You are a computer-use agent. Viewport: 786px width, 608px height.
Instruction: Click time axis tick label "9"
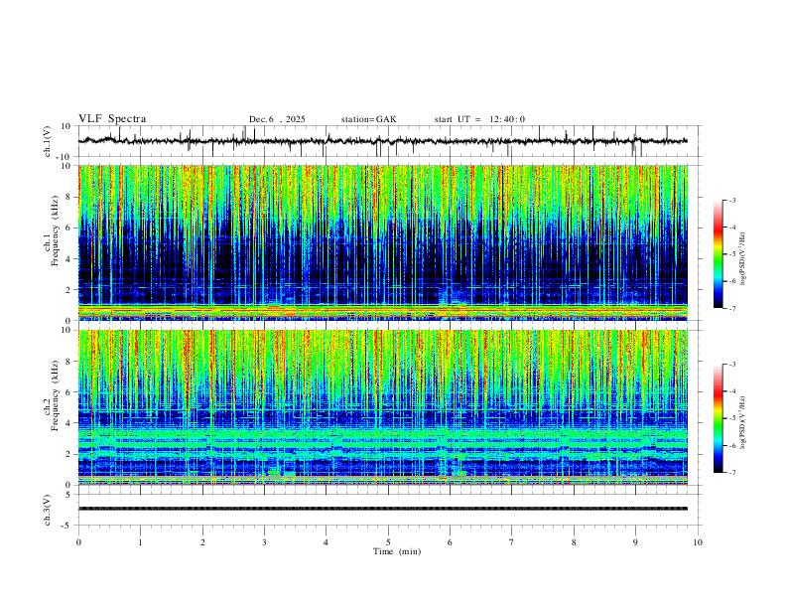[x=635, y=542]
